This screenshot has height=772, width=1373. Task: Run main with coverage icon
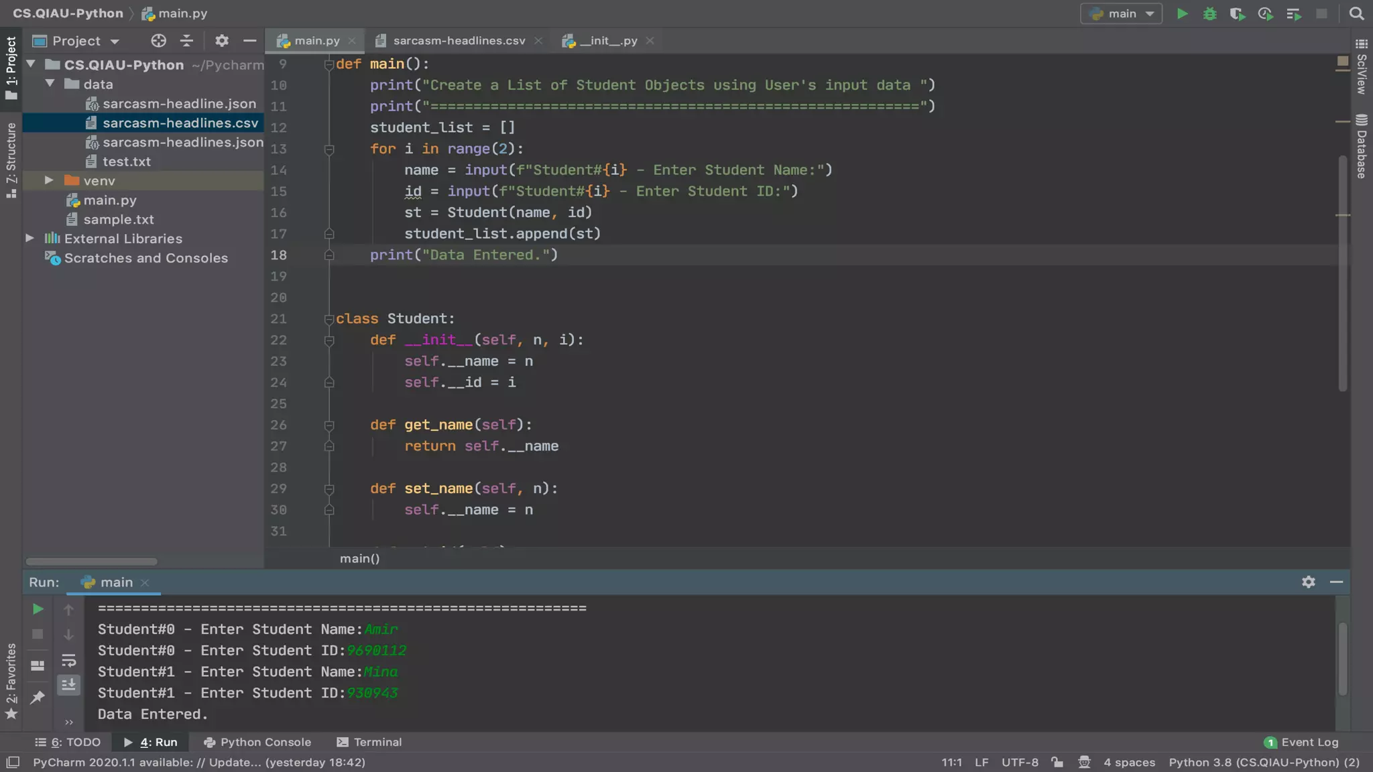pos(1237,13)
